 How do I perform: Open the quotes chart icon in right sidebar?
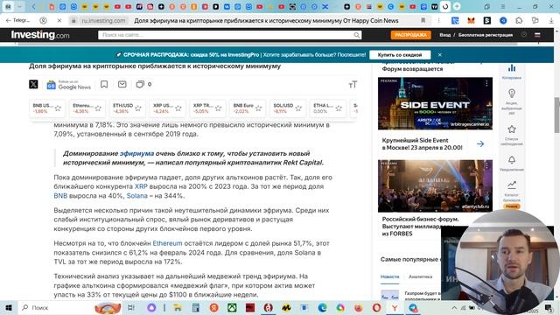pyautogui.click(x=512, y=68)
